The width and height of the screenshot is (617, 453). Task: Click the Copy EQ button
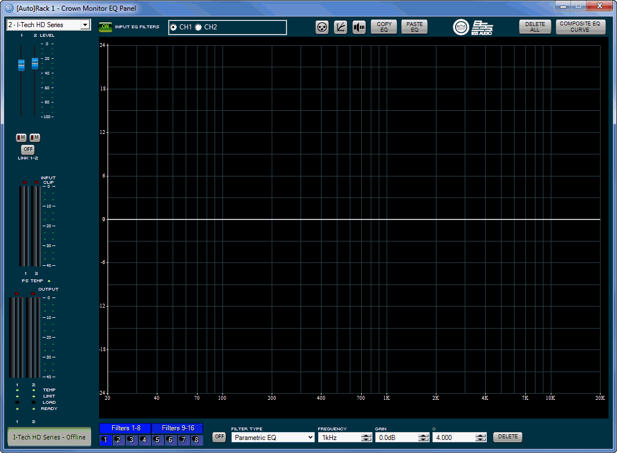(384, 27)
